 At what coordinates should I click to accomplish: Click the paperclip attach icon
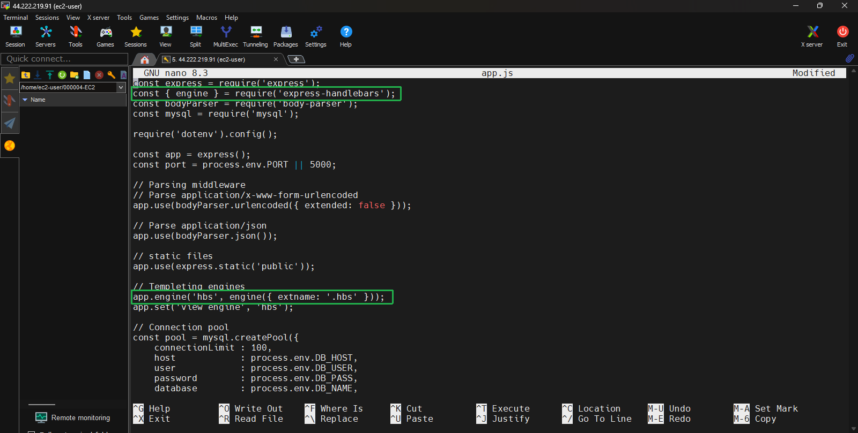[850, 58]
